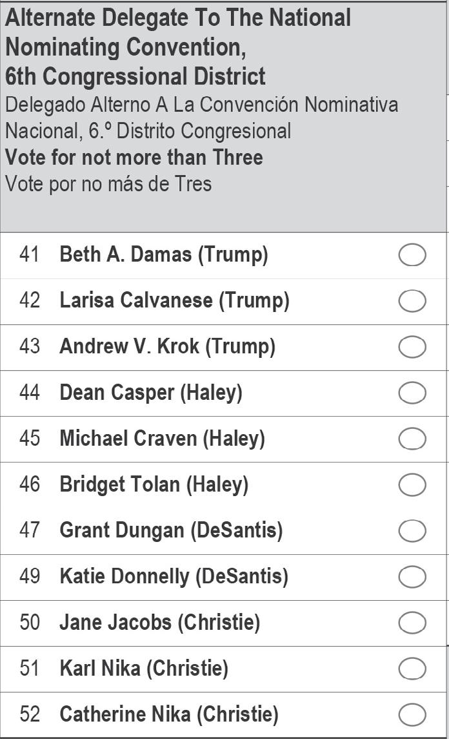This screenshot has width=449, height=739.
Task: Click the 'Vote for not more than Three' instruction
Action: click(134, 158)
